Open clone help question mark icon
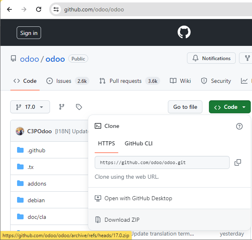This screenshot has width=252, height=240. (239, 126)
